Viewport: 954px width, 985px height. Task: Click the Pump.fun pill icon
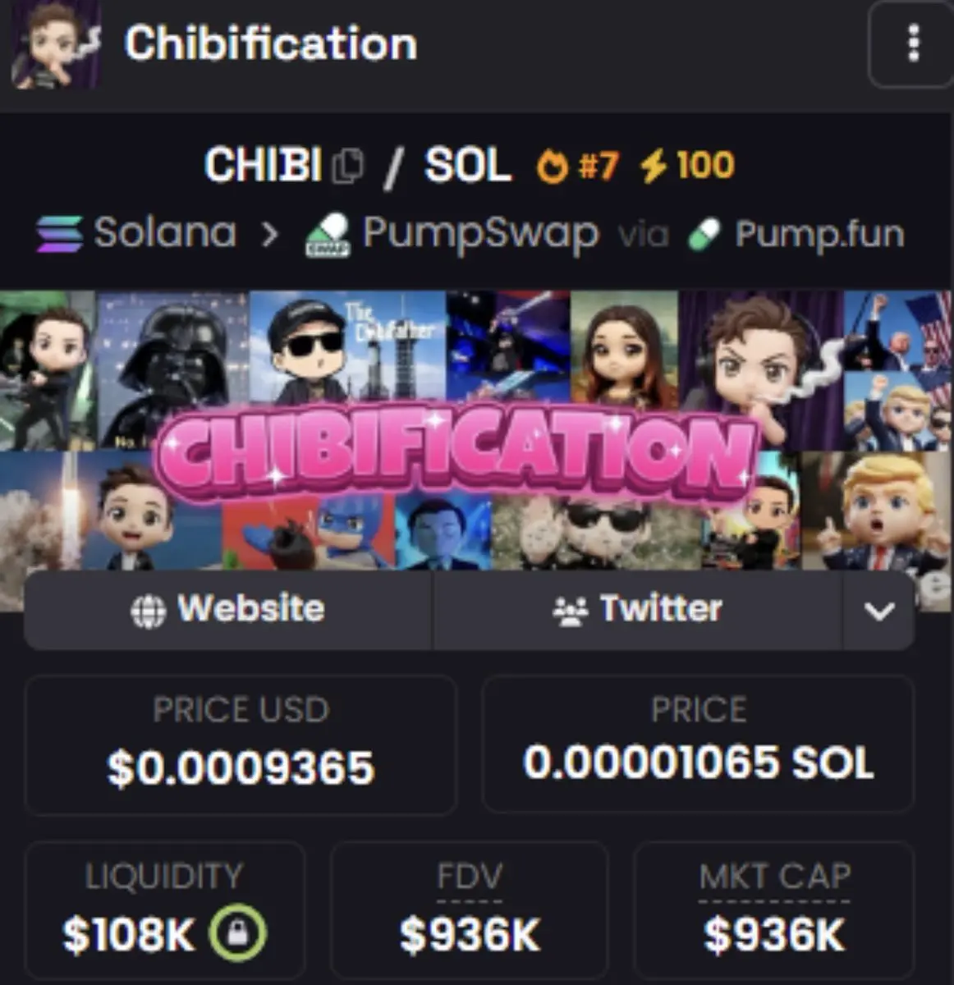coord(704,235)
